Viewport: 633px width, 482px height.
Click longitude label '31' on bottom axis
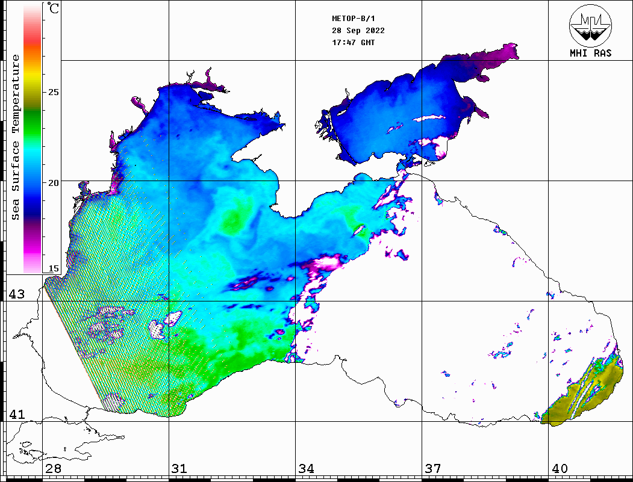coord(179,468)
